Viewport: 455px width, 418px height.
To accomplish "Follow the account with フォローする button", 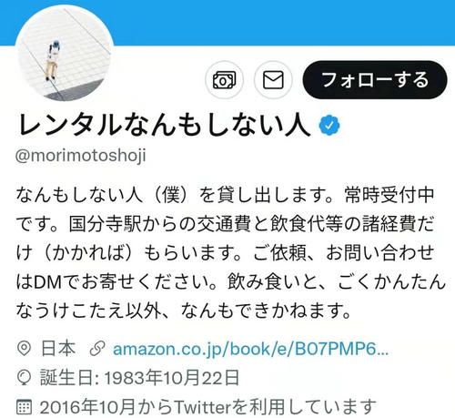I will pyautogui.click(x=375, y=80).
